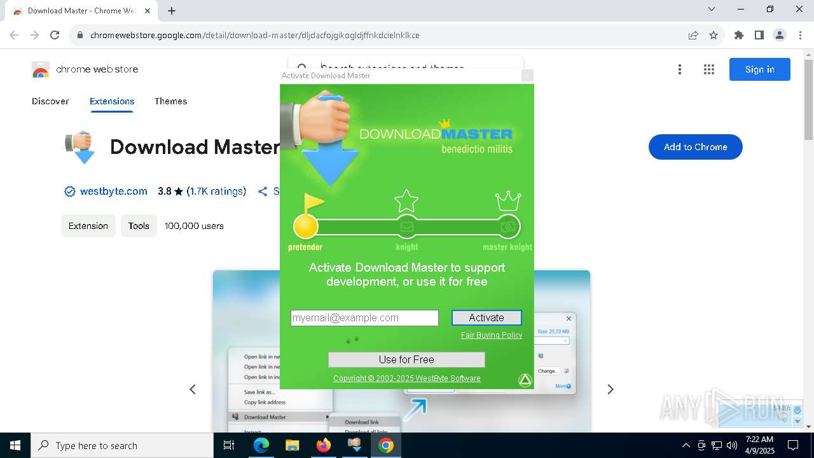
Task: Click the Extension category chip
Action: click(88, 226)
